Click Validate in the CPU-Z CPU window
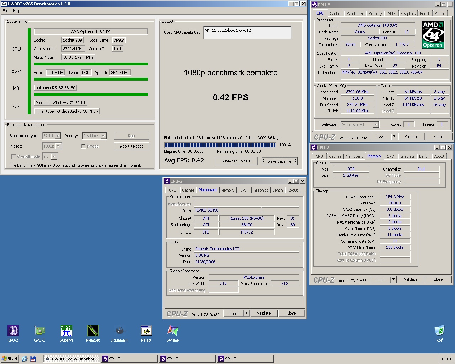This screenshot has width=455, height=364. [x=411, y=136]
